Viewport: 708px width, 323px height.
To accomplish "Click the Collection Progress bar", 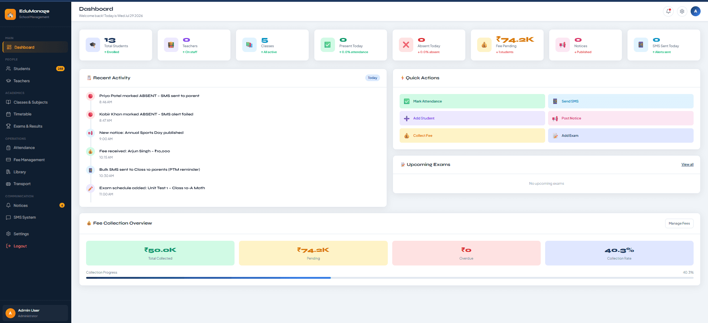I will tap(390, 278).
